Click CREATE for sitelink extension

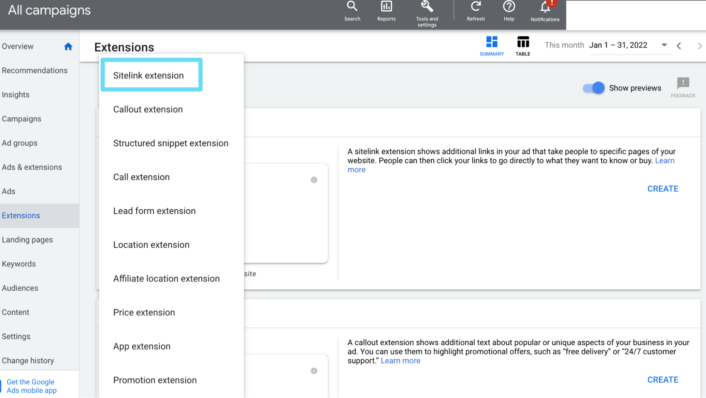tap(663, 189)
